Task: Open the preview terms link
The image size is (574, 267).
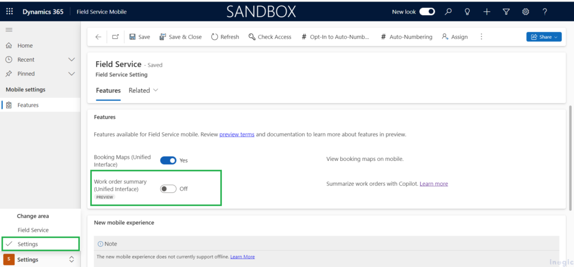Action: [x=237, y=135]
